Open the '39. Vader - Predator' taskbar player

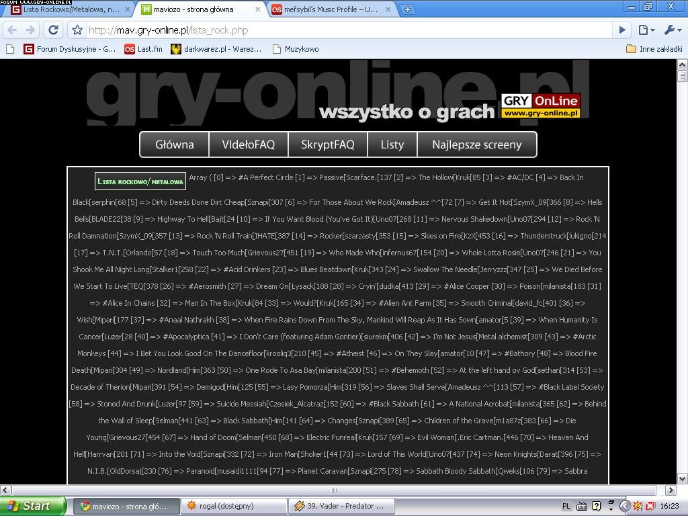(342, 506)
